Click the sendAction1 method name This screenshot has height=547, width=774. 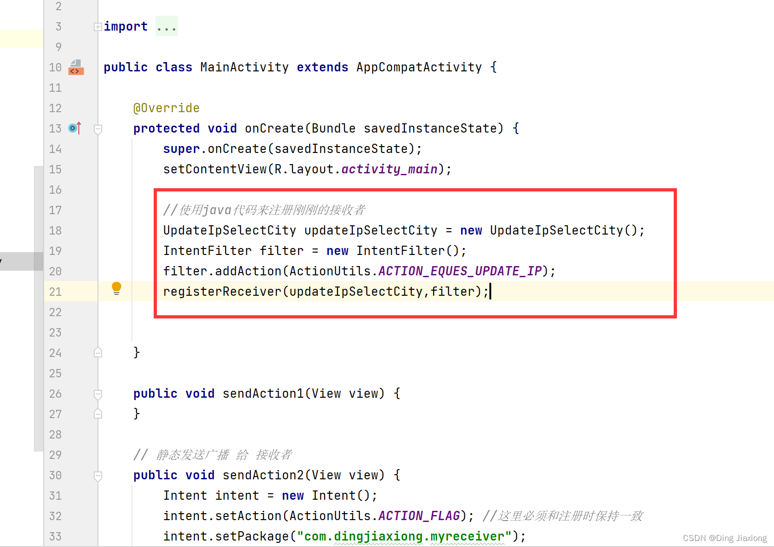coord(263,394)
